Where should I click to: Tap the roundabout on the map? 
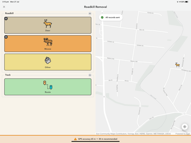point(184,114)
